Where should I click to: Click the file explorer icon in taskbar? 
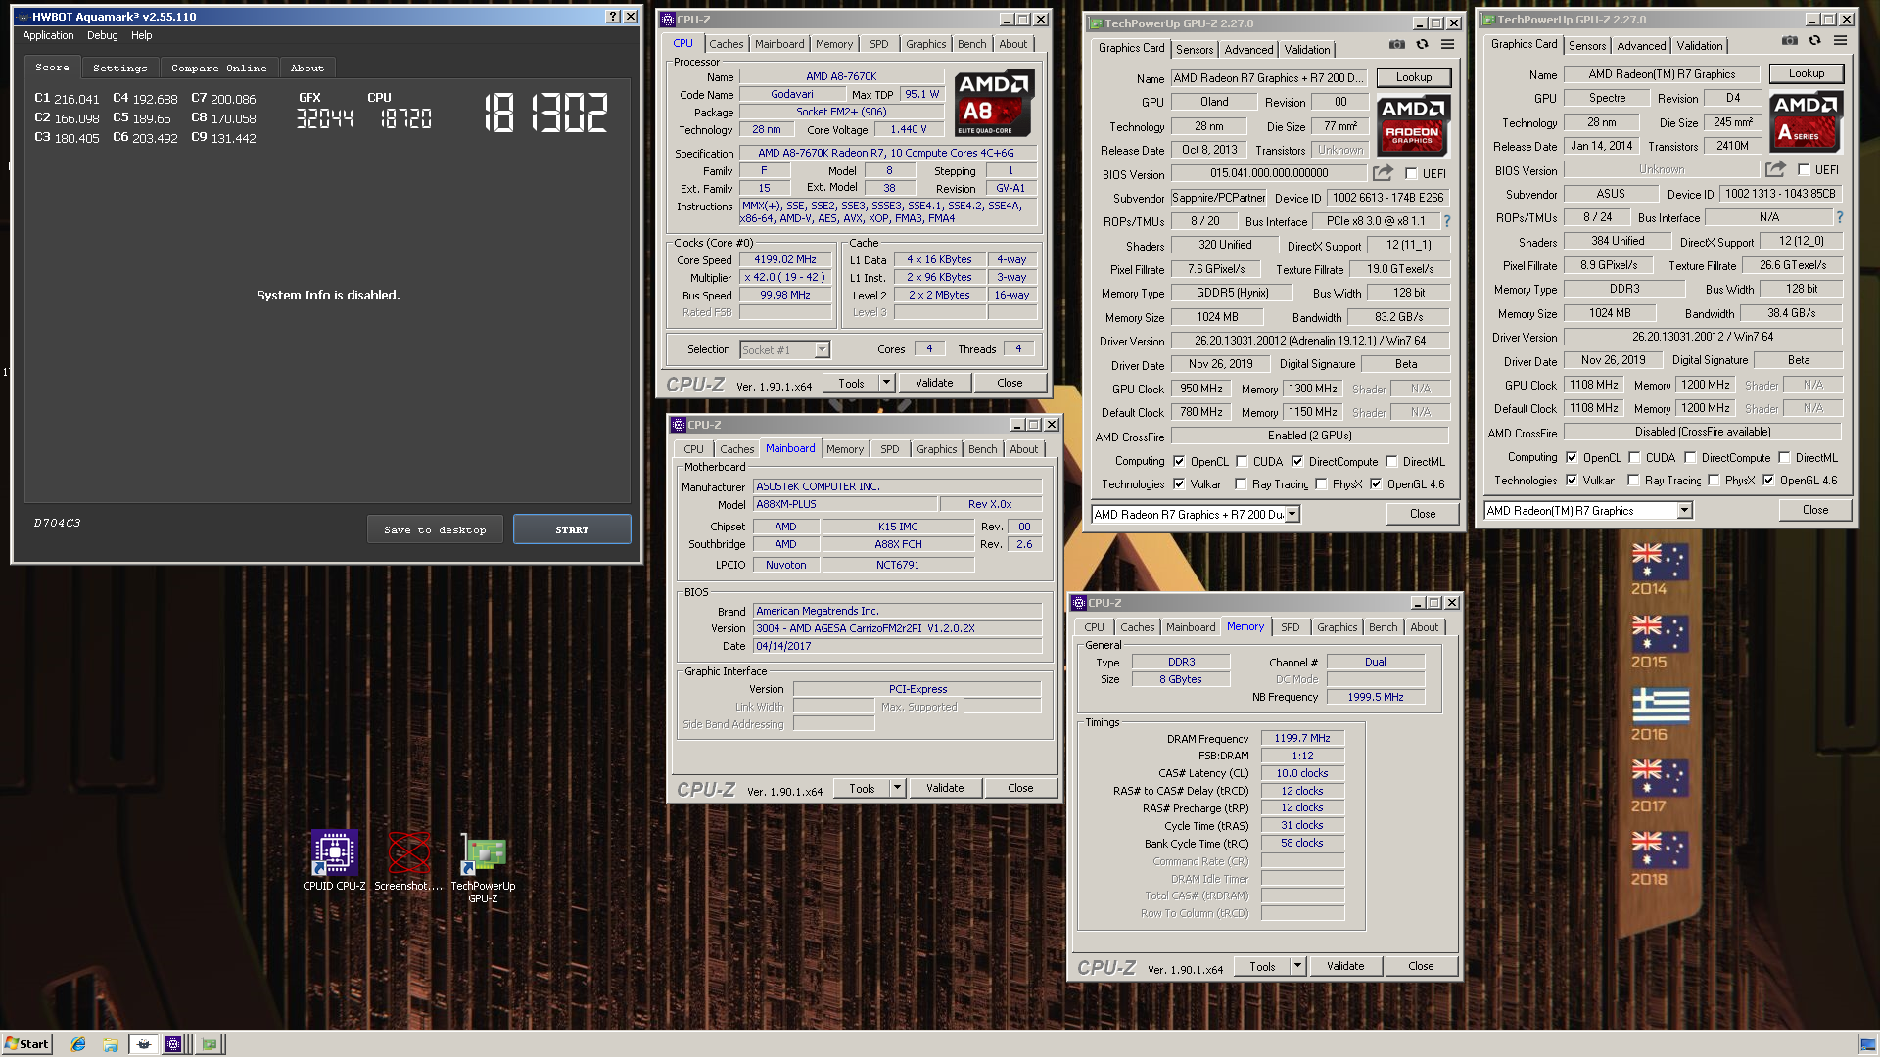(x=111, y=1044)
